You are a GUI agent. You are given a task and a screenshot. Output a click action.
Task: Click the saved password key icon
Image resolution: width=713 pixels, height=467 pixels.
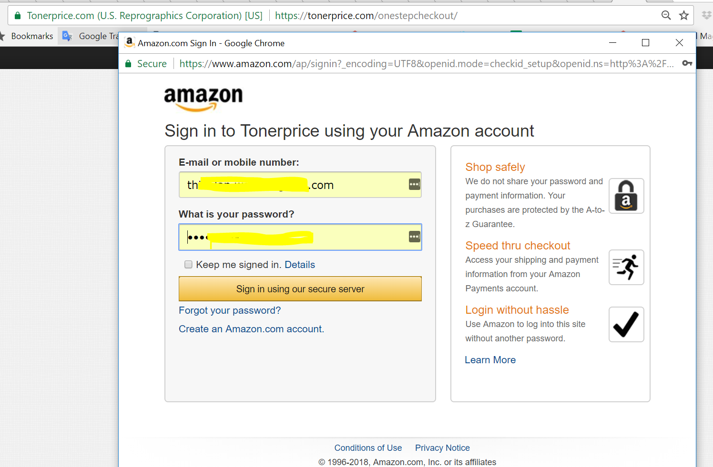pyautogui.click(x=687, y=63)
